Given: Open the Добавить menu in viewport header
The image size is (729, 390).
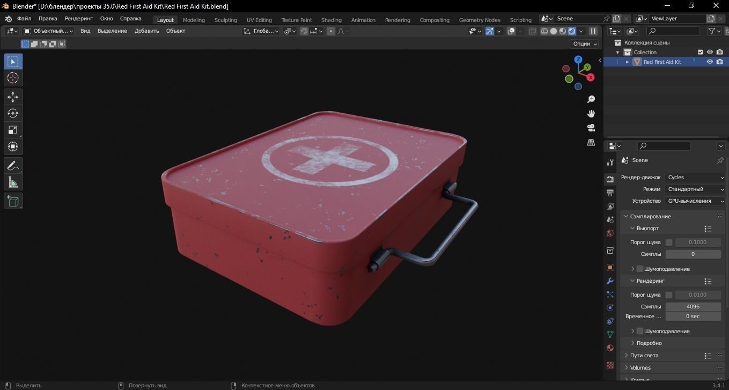Looking at the screenshot, I should pos(147,31).
